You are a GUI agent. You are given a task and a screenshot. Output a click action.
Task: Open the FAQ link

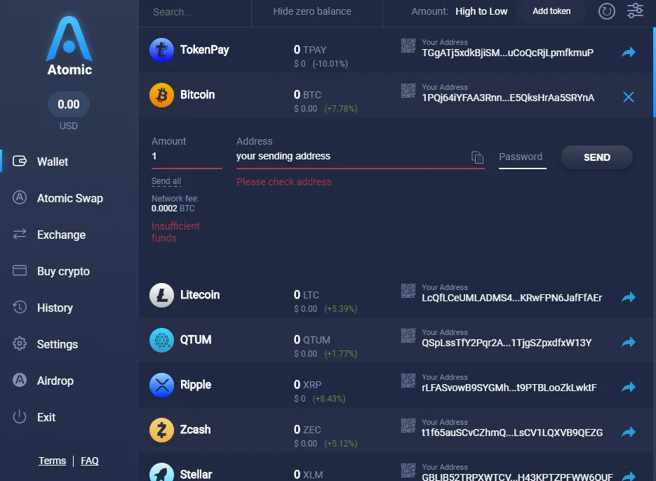(x=90, y=461)
